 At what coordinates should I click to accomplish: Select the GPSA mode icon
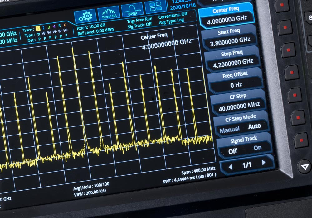[x=132, y=10]
